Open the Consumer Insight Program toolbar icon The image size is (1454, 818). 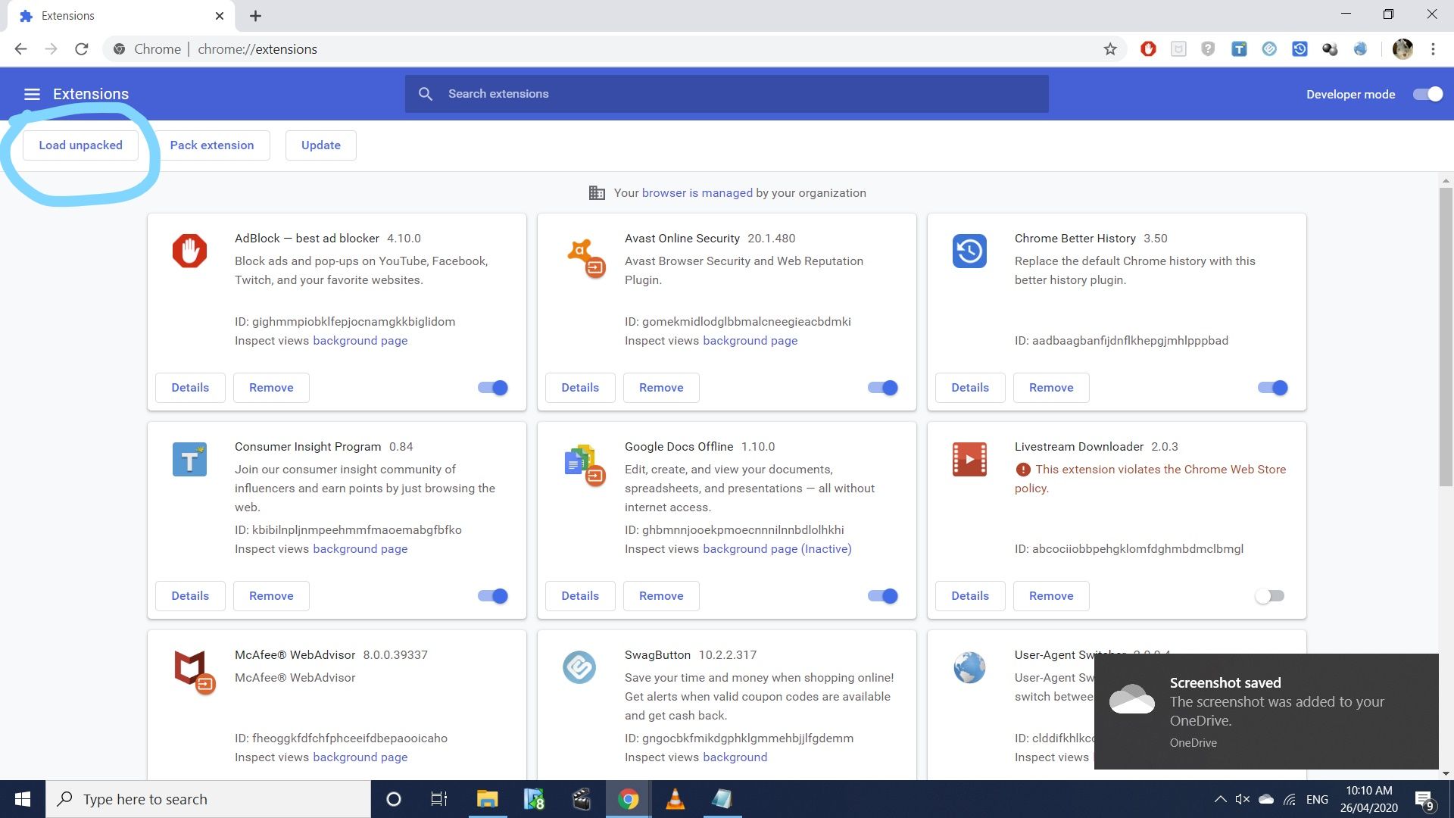(1239, 49)
